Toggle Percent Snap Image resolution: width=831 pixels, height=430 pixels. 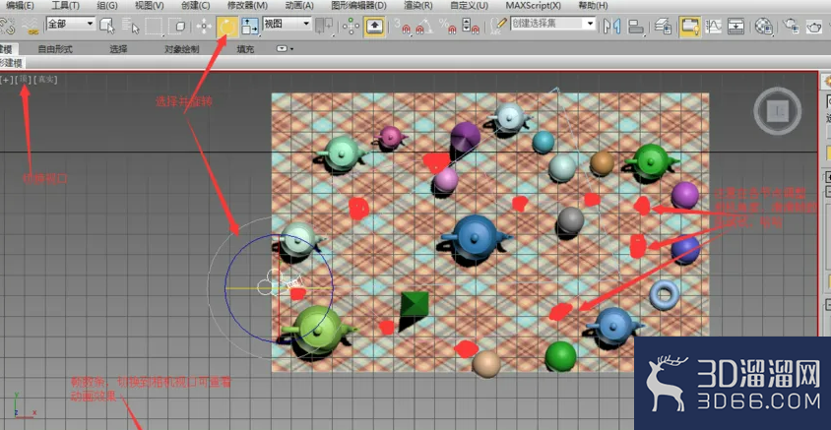447,26
